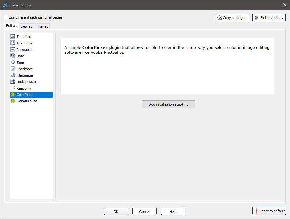Confirm settings with the OK button

point(116,211)
